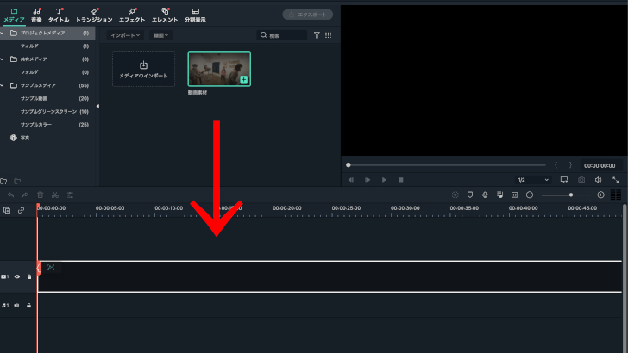Play the preview
The image size is (628, 353).
[x=384, y=180]
